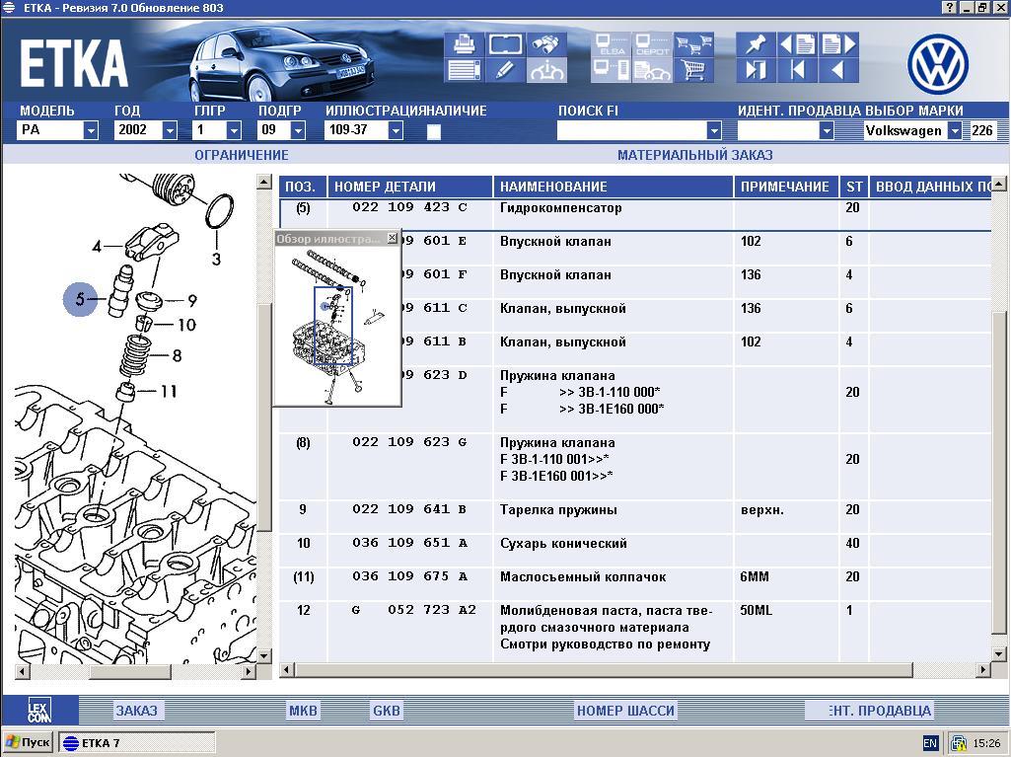This screenshot has width=1011, height=757.
Task: Click the ОГРАНИЧЕНИЕ link
Action: 242,155
